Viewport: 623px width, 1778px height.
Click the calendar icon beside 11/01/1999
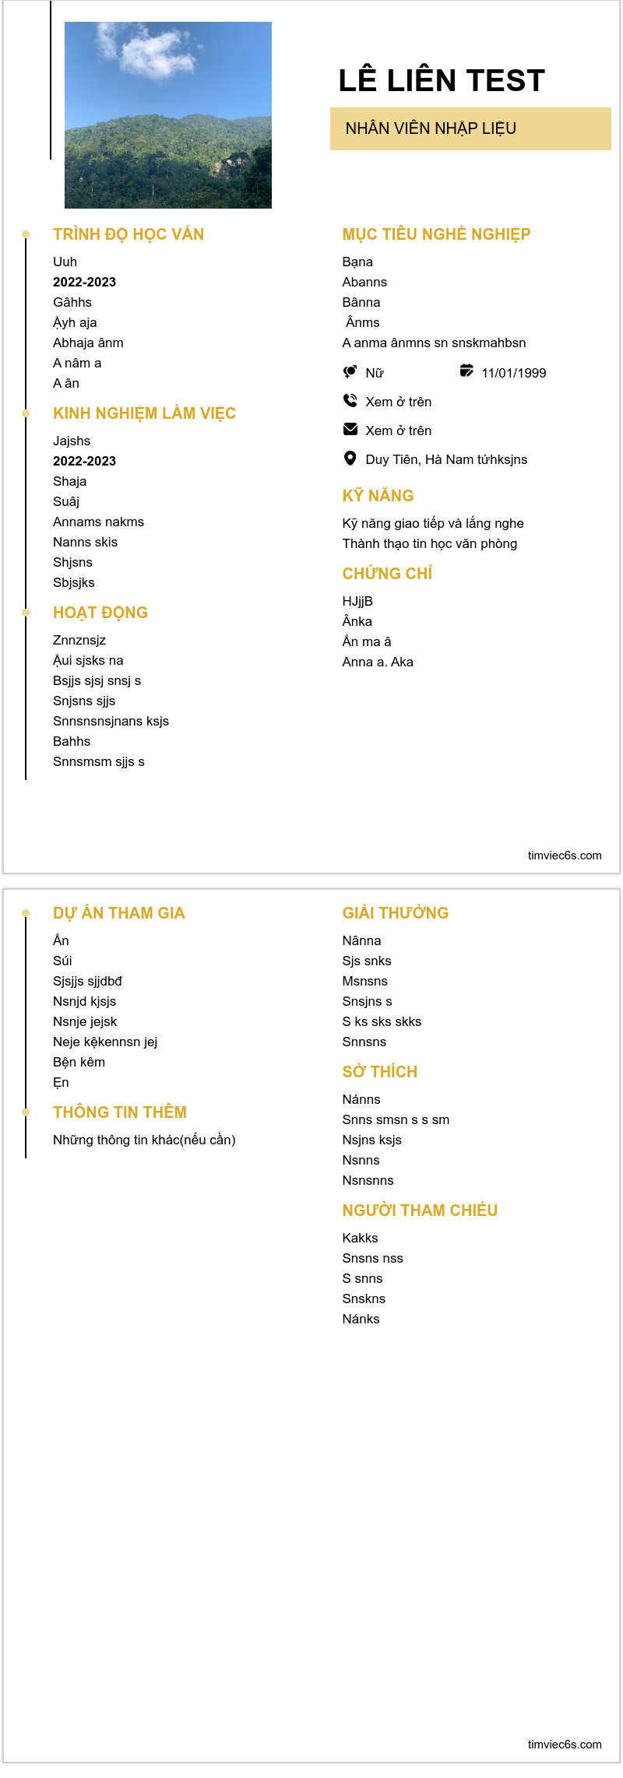point(466,371)
